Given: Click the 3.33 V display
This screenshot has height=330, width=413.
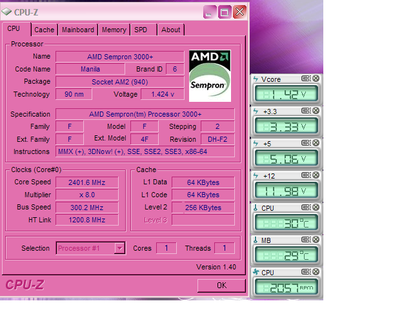Looking at the screenshot, I should click(x=287, y=126).
